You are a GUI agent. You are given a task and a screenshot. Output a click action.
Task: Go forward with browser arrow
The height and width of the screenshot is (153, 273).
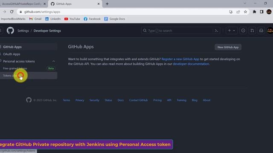[x=4, y=12]
